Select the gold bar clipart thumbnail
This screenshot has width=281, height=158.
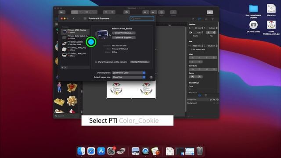click(x=59, y=102)
